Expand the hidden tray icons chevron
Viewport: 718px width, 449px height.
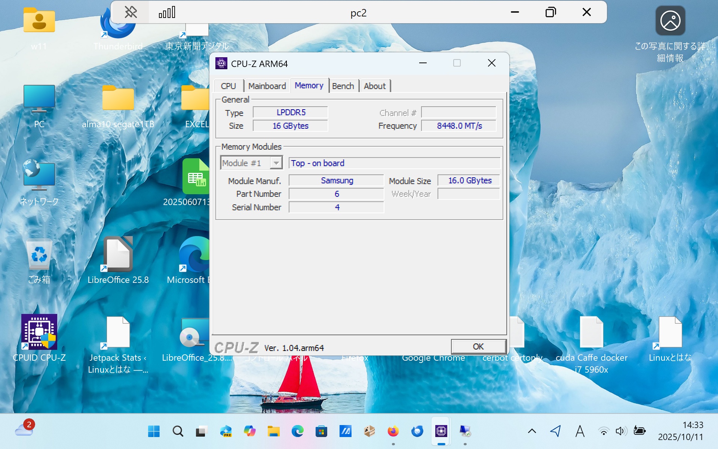[532, 431]
